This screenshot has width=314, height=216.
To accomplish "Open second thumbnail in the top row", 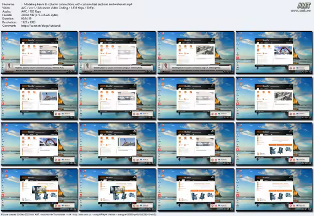I will click(x=118, y=53).
